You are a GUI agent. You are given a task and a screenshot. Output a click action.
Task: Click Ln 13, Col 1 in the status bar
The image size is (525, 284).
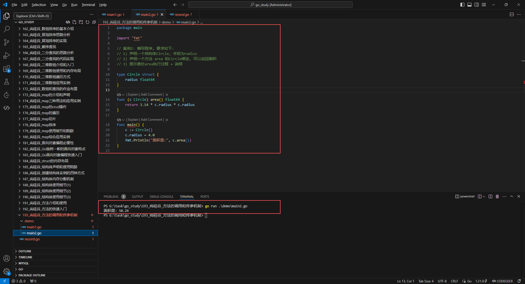[x=406, y=281]
